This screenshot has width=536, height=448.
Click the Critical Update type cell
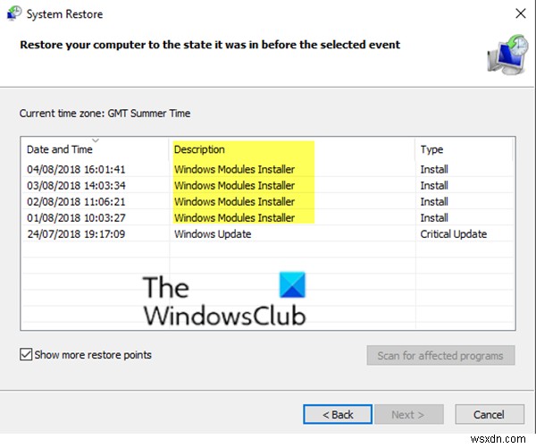[x=453, y=234]
